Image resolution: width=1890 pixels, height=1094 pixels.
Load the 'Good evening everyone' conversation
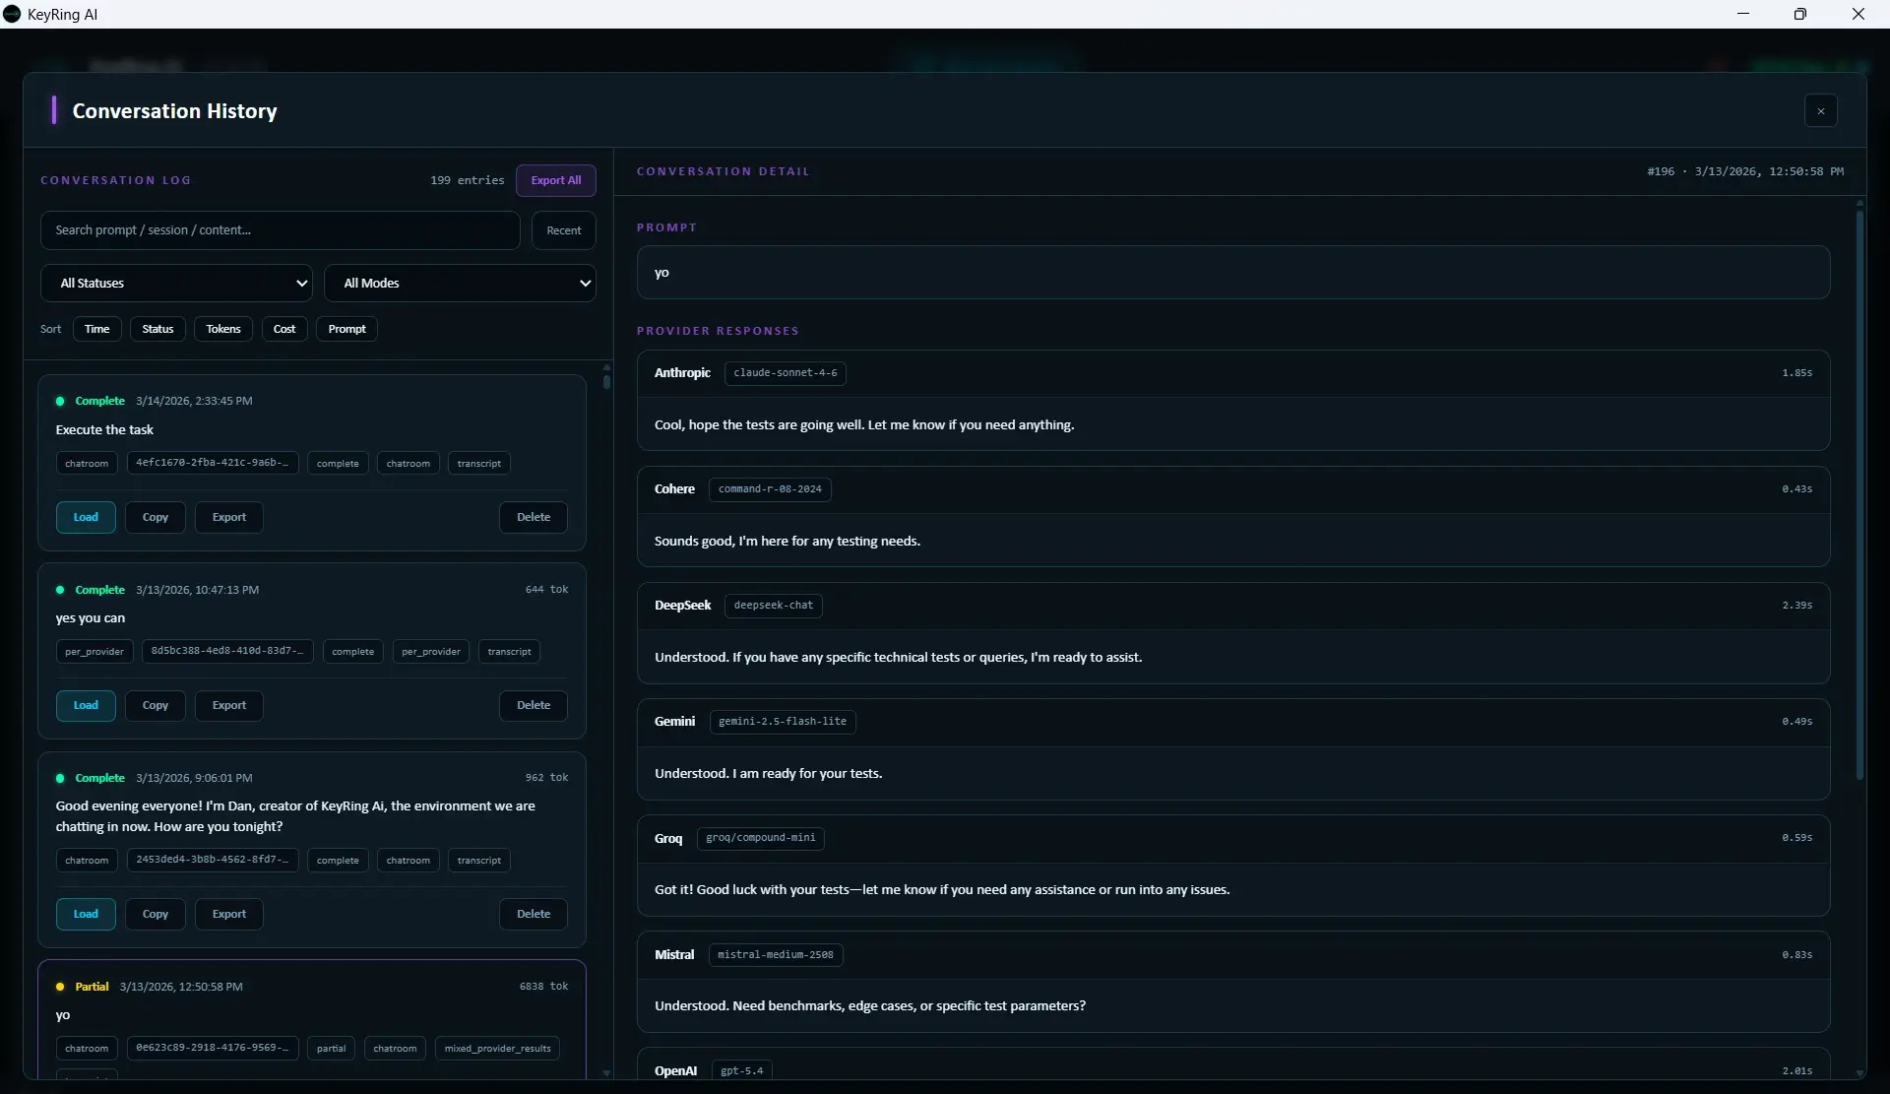tap(86, 914)
